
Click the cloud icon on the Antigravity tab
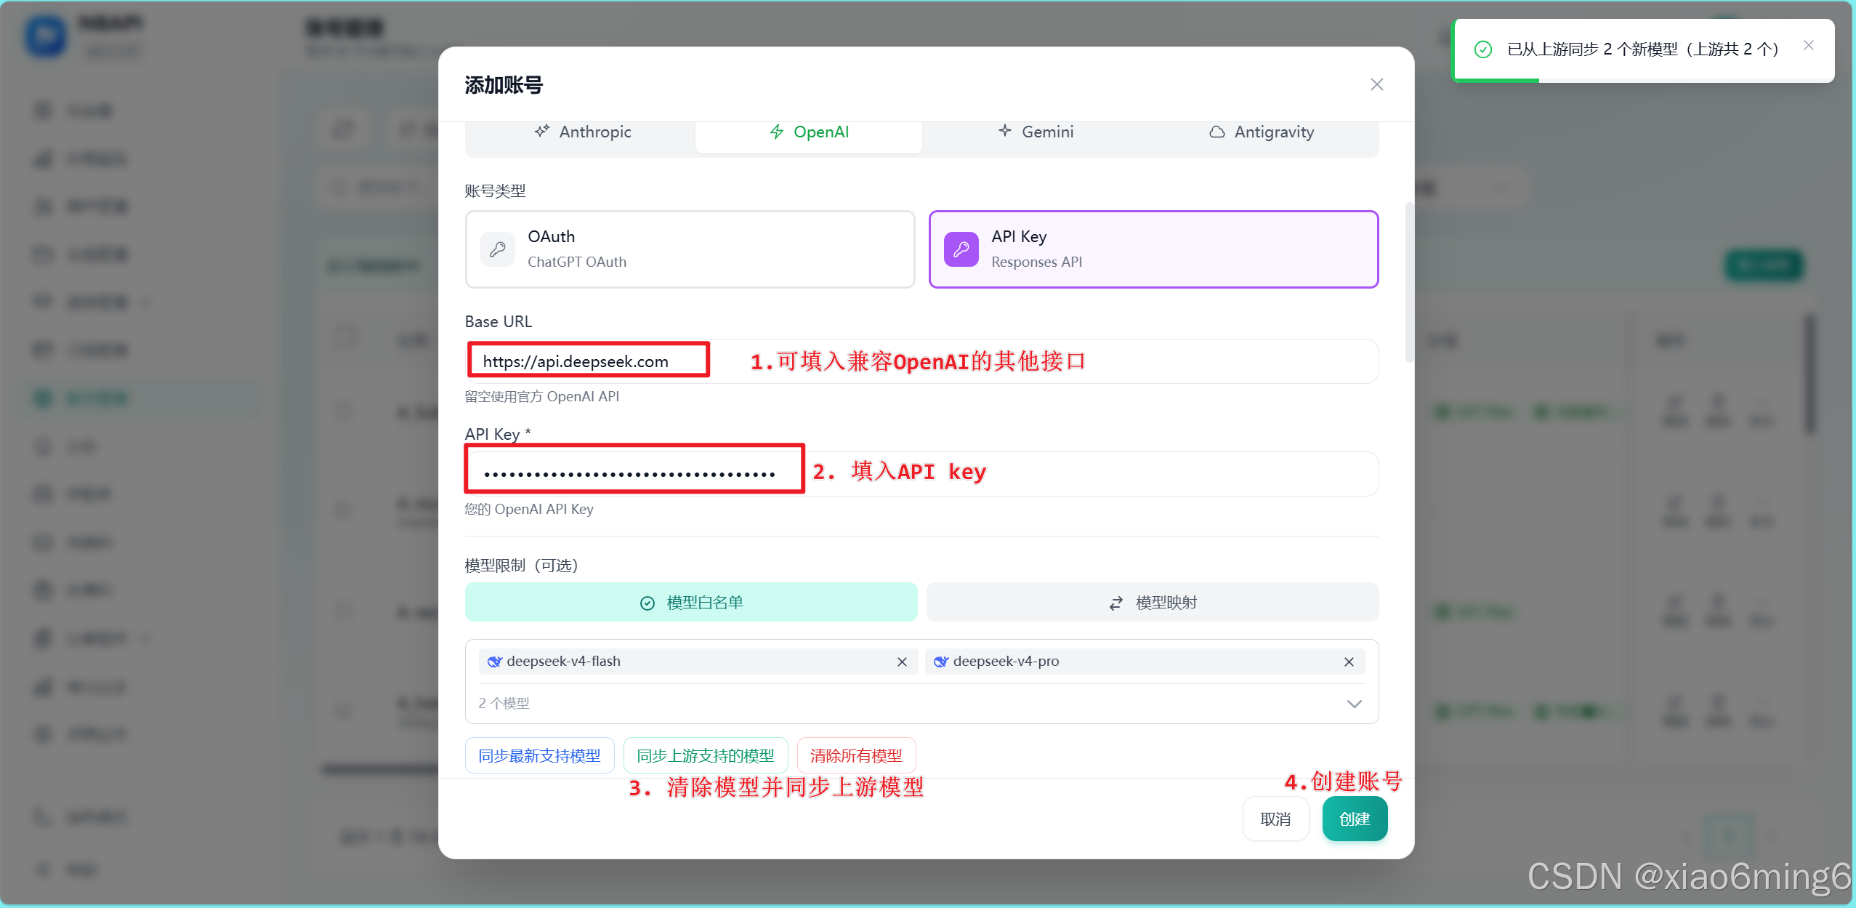[x=1217, y=132]
